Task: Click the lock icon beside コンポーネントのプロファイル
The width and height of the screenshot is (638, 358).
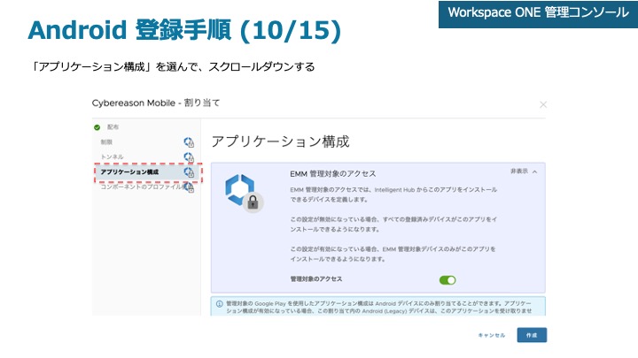Action: pyautogui.click(x=189, y=187)
